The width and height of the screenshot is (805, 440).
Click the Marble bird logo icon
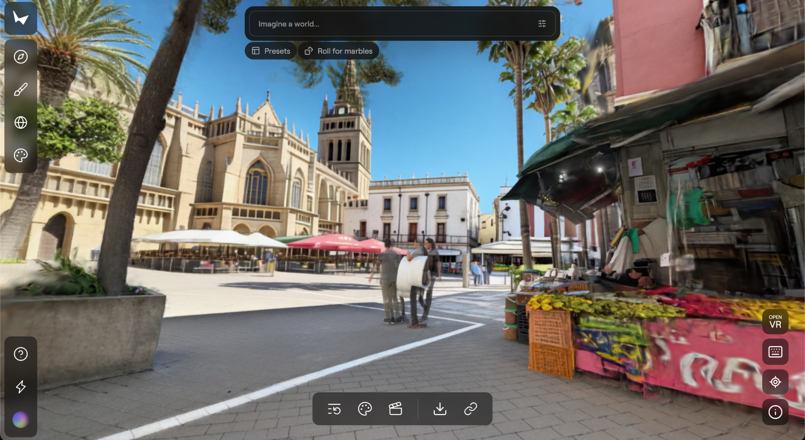(x=21, y=18)
